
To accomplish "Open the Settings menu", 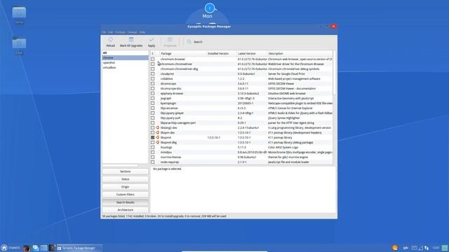I will [133, 32].
